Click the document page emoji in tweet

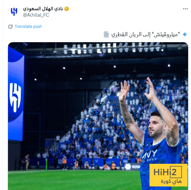coord(106,35)
